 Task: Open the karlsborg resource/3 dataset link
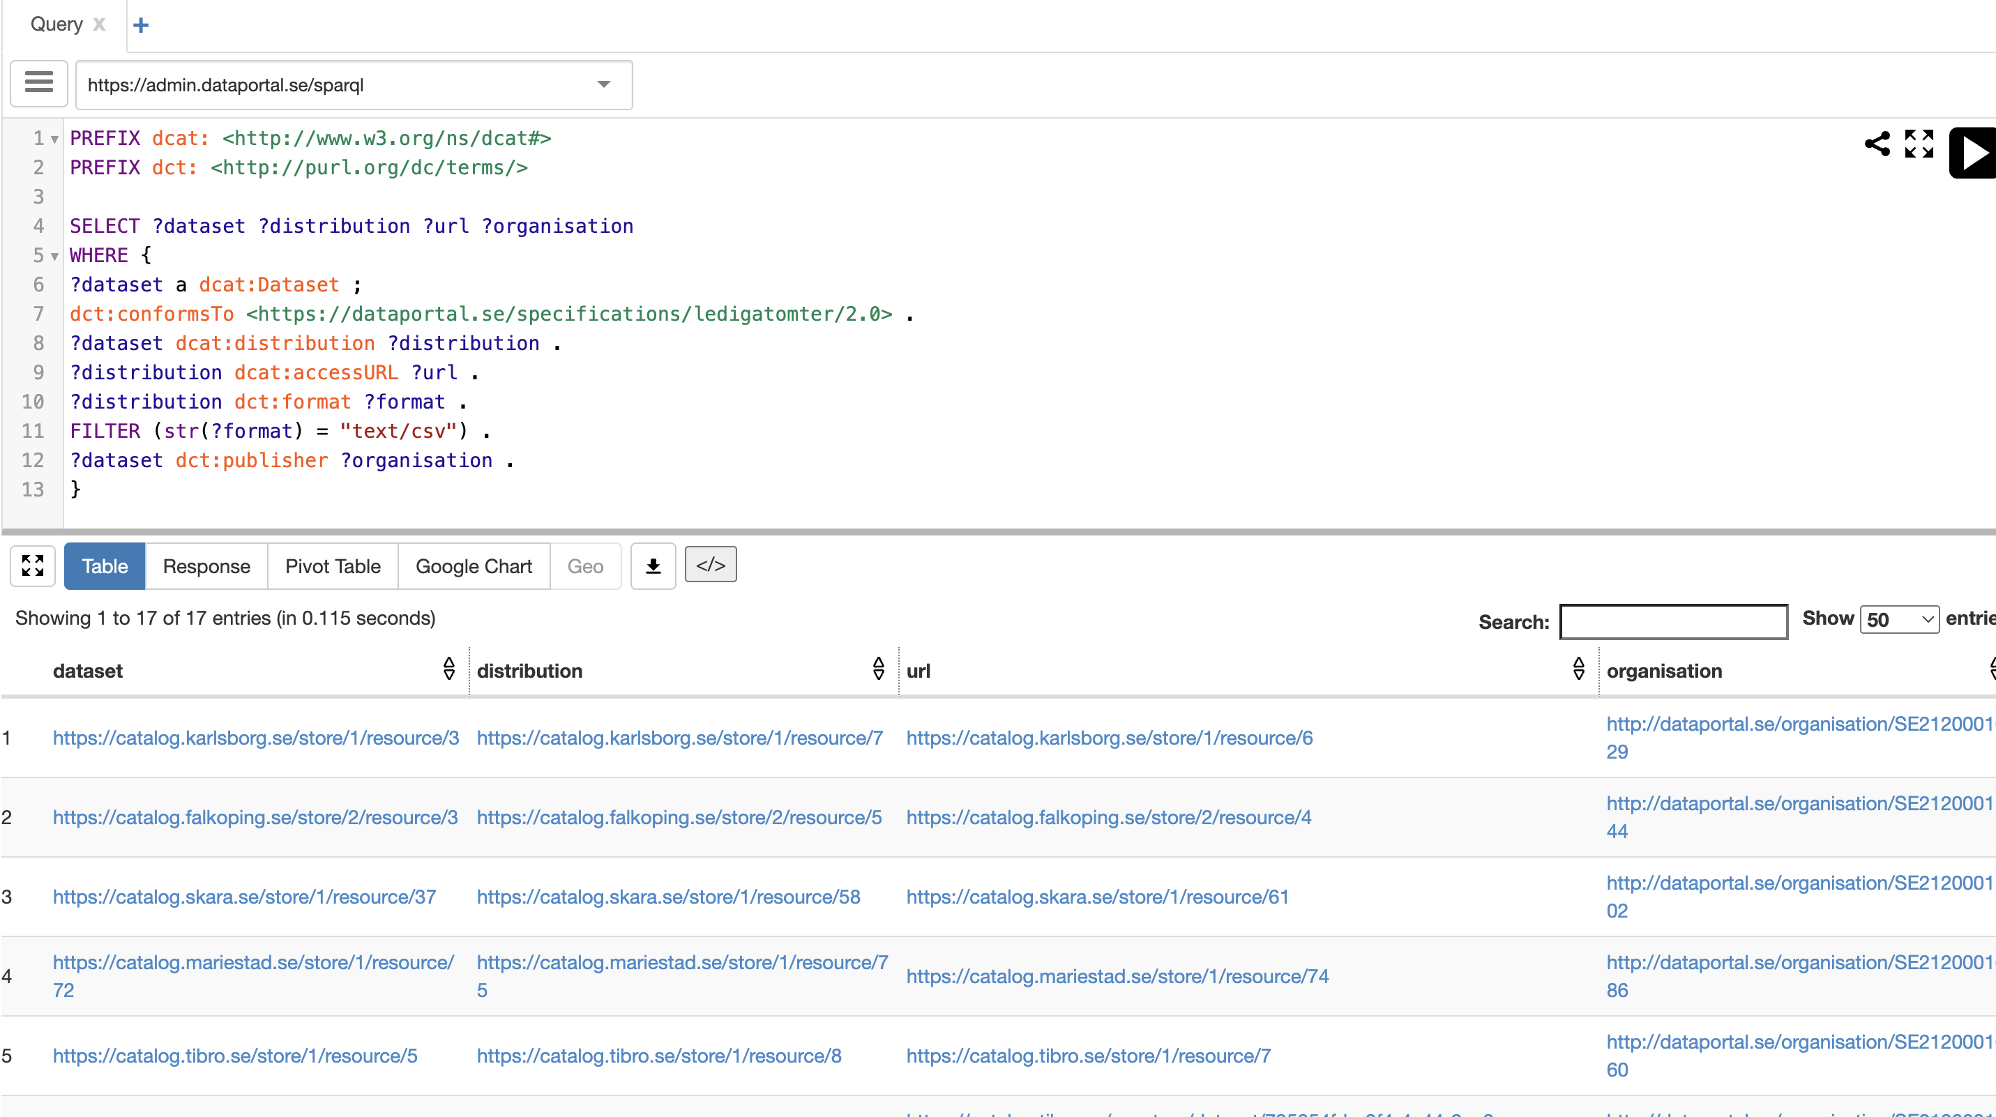(x=256, y=738)
